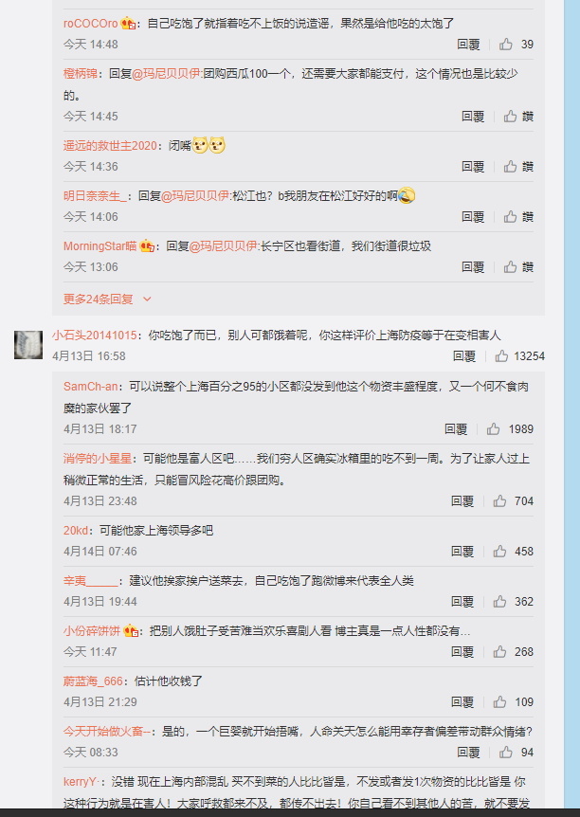Open the @玛尼贝贝伊 mention in 橙柄锦's reply

coord(166,74)
